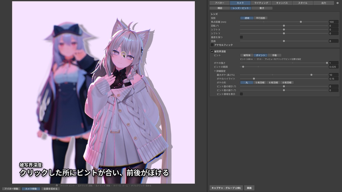The width and height of the screenshot is (342, 192).
Task: Set focus mode to 手動
Action: 275,55
